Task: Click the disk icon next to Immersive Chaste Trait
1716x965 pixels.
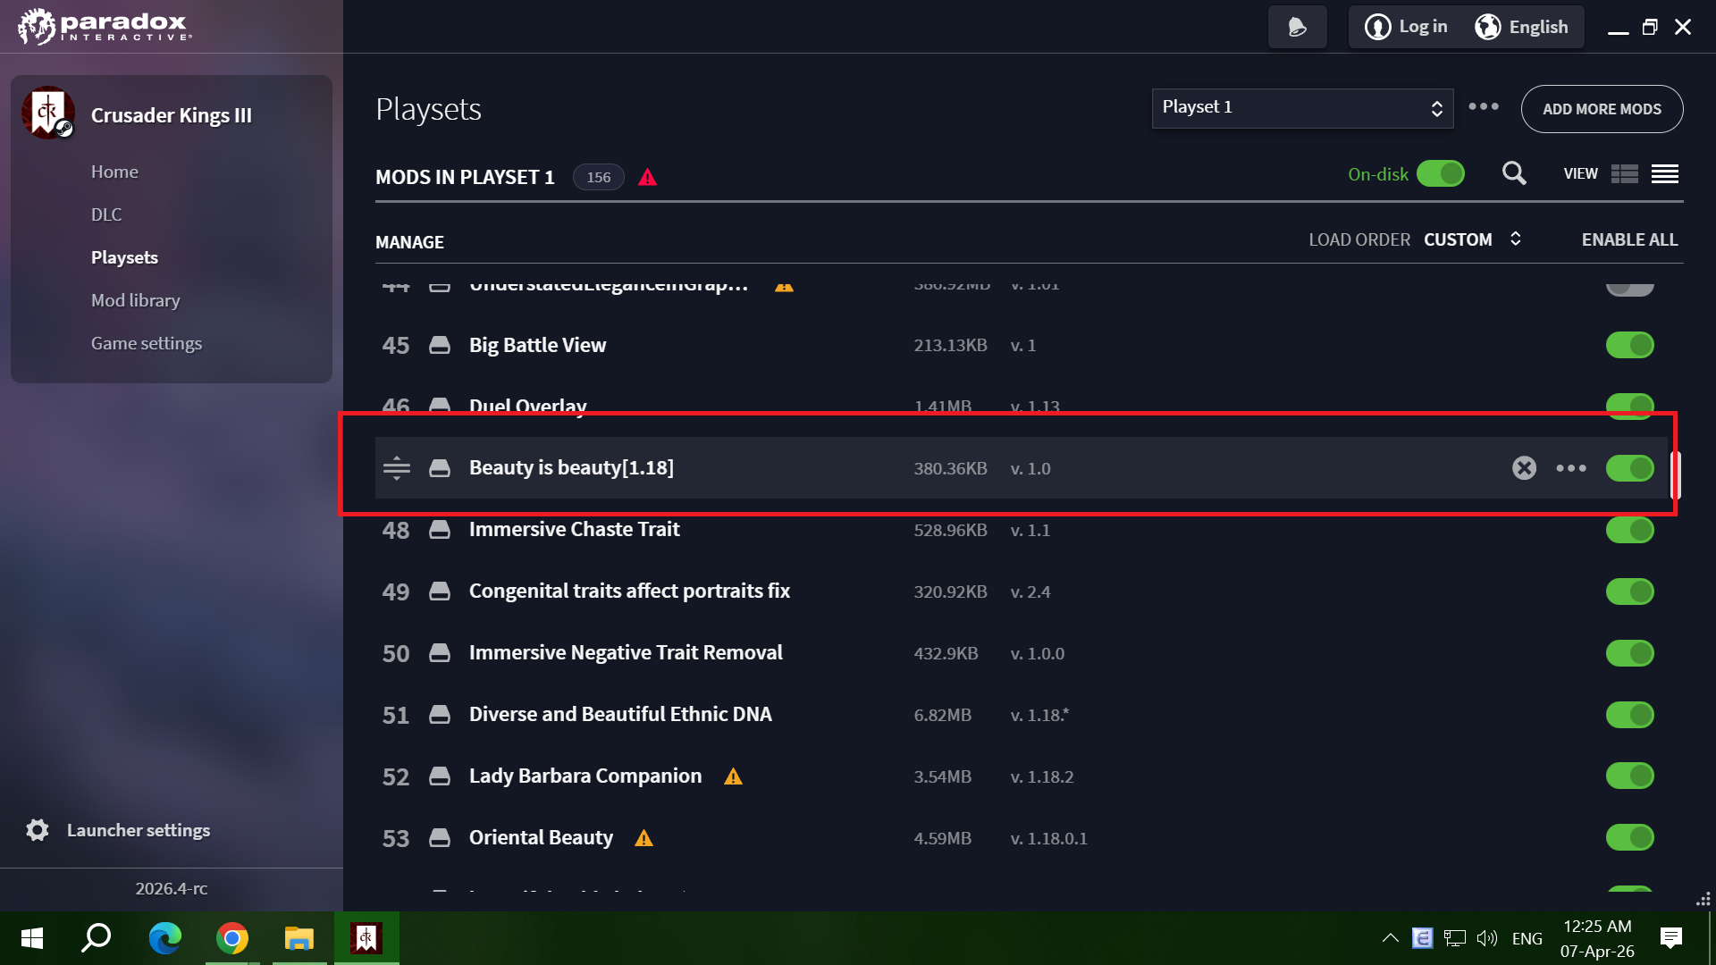Action: 440,530
